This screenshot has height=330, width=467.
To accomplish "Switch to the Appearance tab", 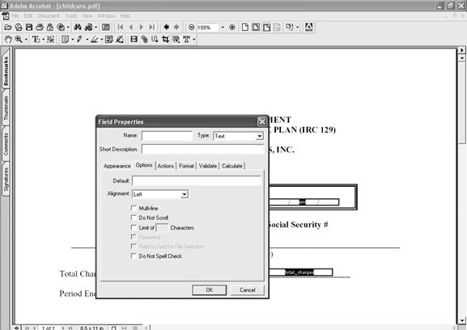I will click(117, 166).
